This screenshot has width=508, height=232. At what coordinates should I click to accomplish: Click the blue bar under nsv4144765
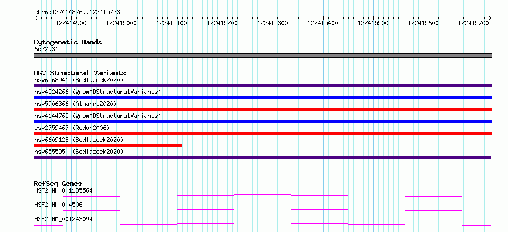pos(263,121)
